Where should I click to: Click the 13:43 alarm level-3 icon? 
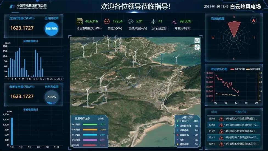pyautogui.click(x=221, y=125)
